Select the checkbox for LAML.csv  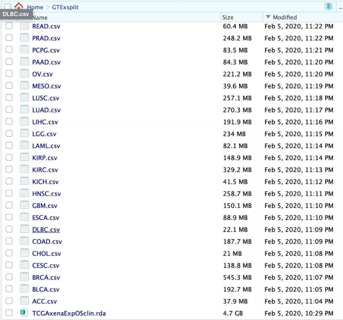click(x=9, y=145)
